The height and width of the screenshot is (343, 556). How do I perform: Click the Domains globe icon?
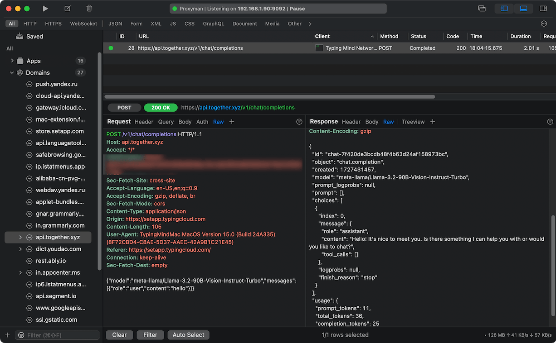[x=20, y=72]
